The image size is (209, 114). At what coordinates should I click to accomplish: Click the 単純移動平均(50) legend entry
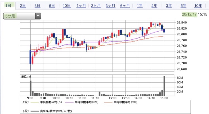121,102
